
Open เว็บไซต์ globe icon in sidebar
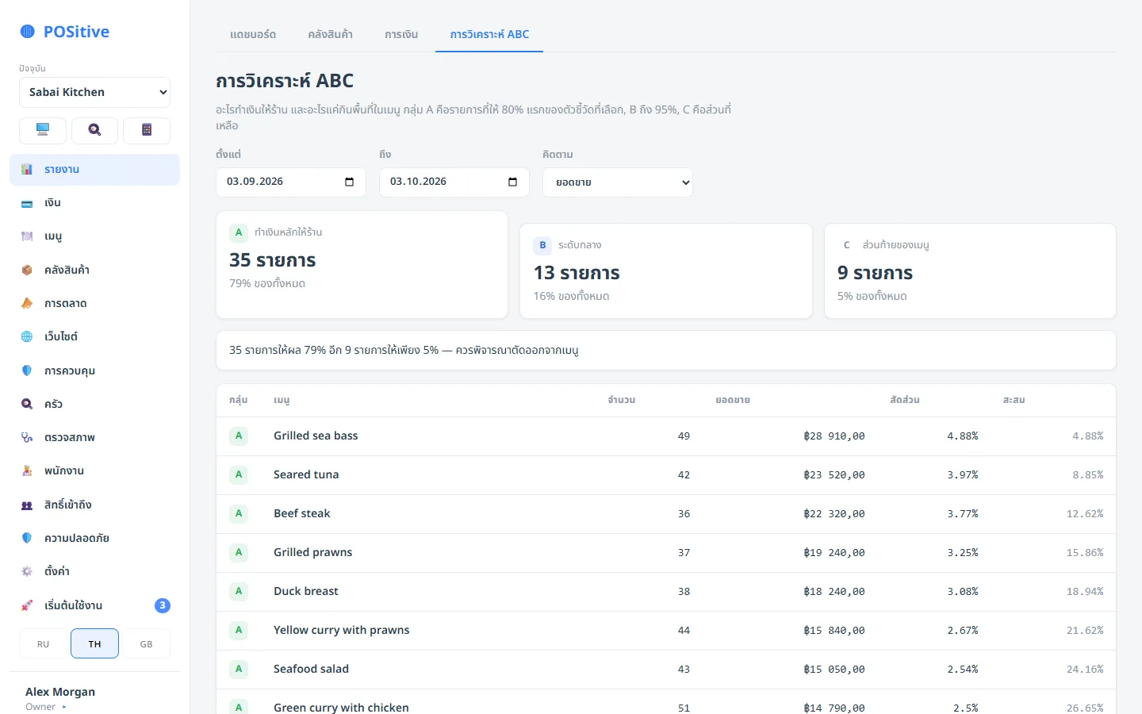[x=27, y=337]
